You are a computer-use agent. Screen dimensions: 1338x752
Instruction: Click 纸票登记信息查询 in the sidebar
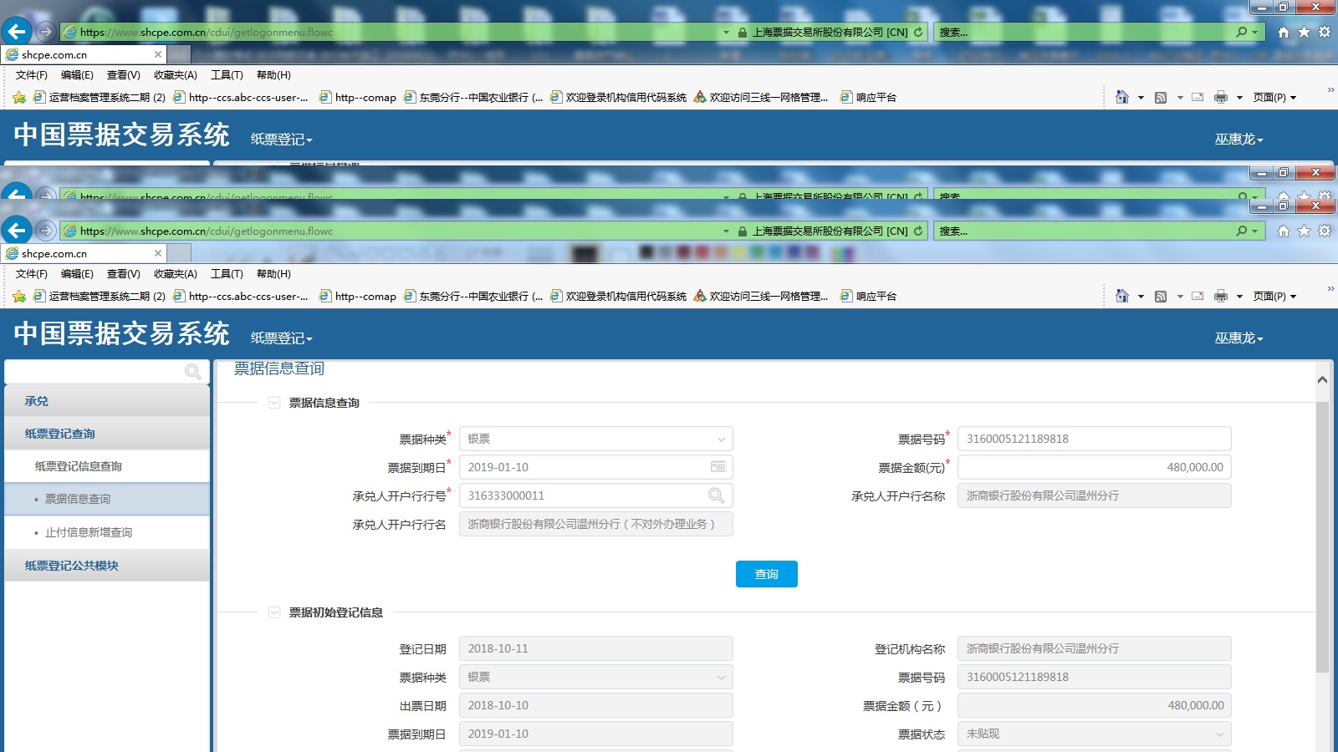79,466
